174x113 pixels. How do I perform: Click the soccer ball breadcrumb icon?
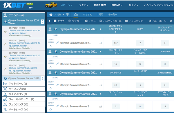click(59, 15)
